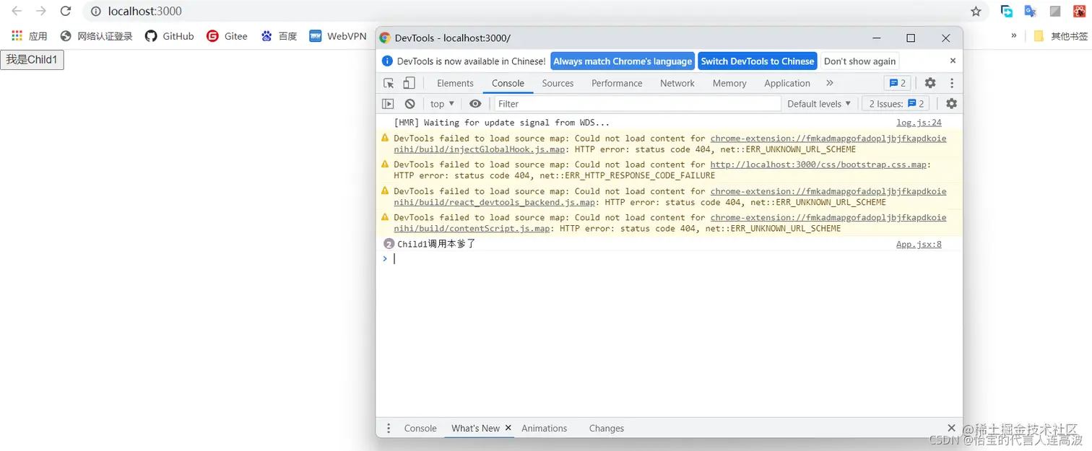1092x451 pixels.
Task: Open the log.js:24 source link
Action: pyautogui.click(x=919, y=123)
